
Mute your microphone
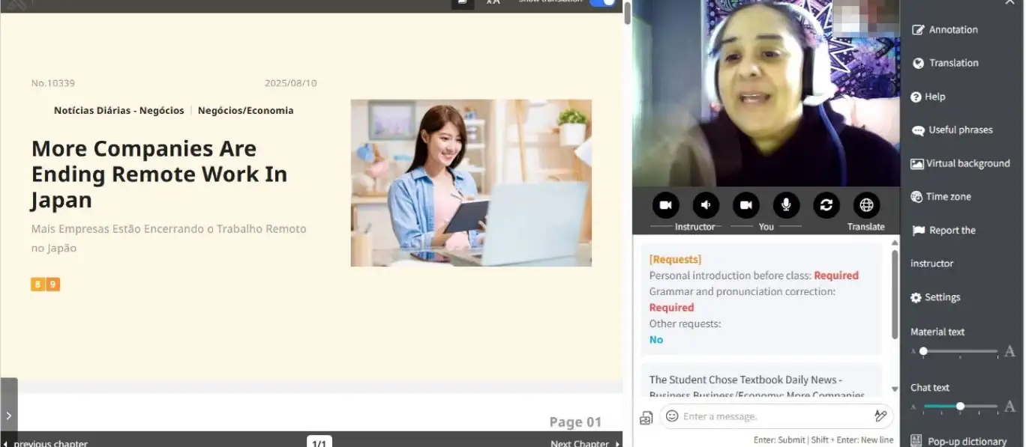[786, 205]
